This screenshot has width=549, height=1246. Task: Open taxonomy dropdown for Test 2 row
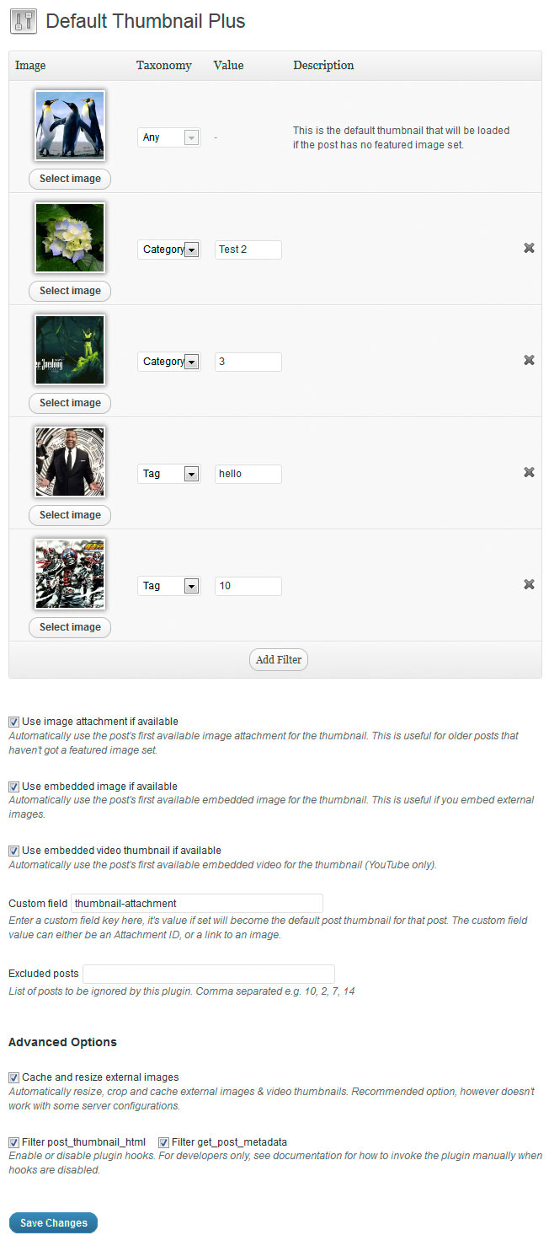pyautogui.click(x=168, y=250)
